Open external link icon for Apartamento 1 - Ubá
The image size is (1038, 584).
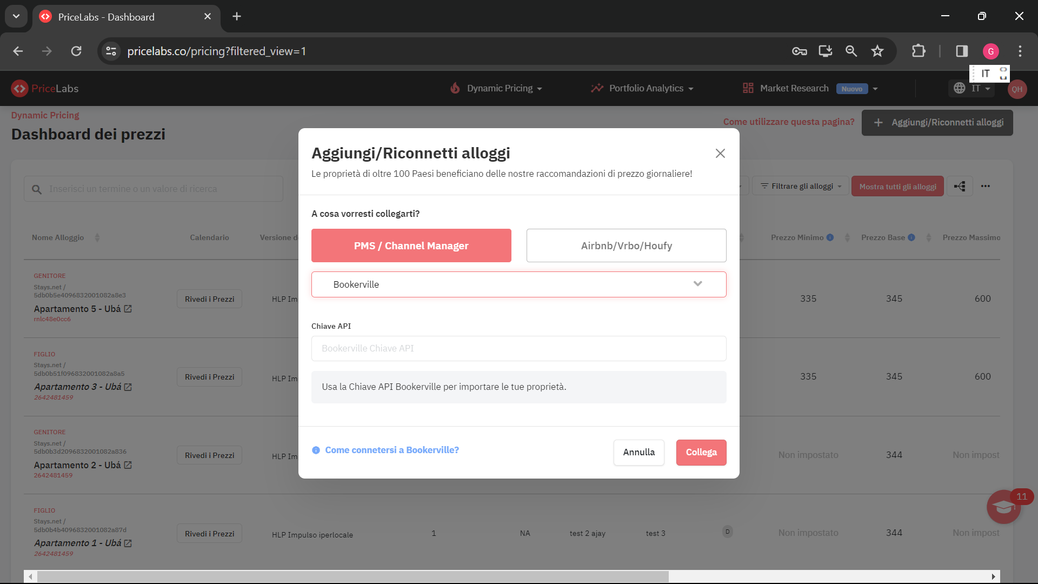[128, 543]
